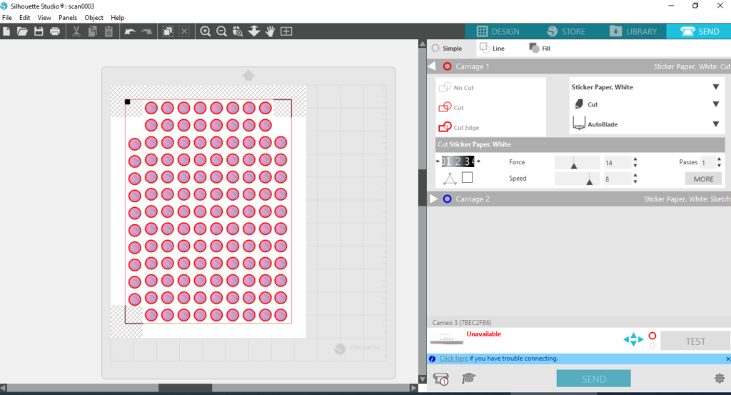The height and width of the screenshot is (395, 731).
Task: Click the Print icon in toolbar
Action: pyautogui.click(x=55, y=31)
